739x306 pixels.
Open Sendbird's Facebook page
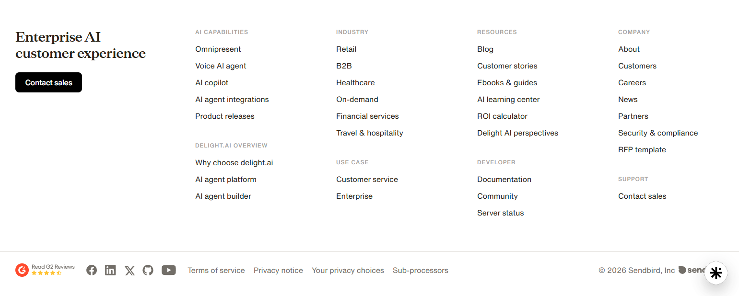[x=91, y=270]
